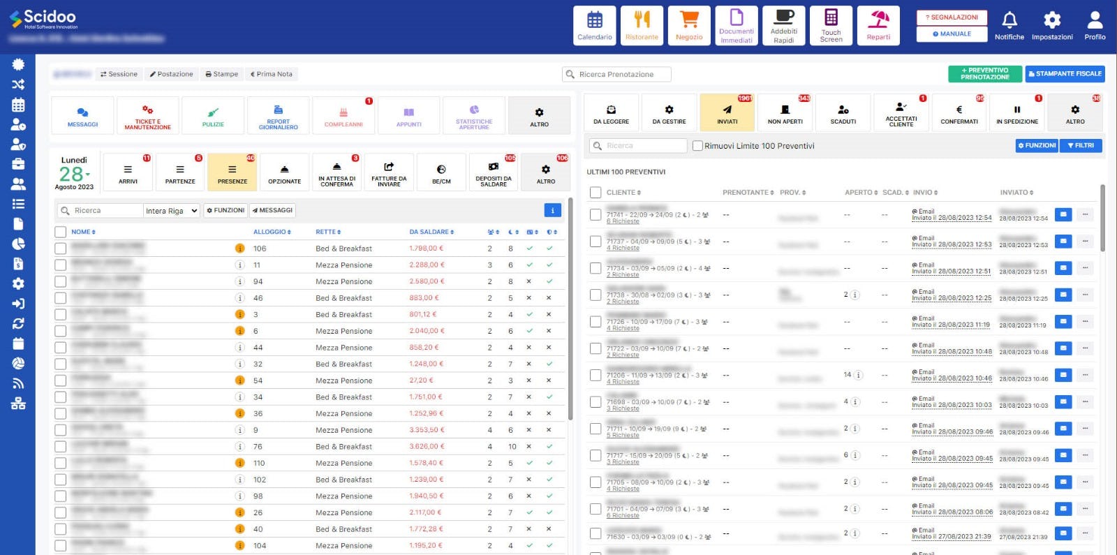Open Documenti Immediati
The height and width of the screenshot is (555, 1117).
tap(737, 26)
